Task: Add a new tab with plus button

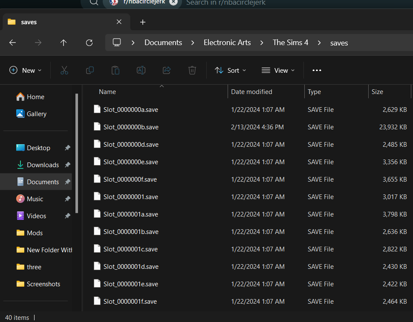Action: [x=143, y=22]
